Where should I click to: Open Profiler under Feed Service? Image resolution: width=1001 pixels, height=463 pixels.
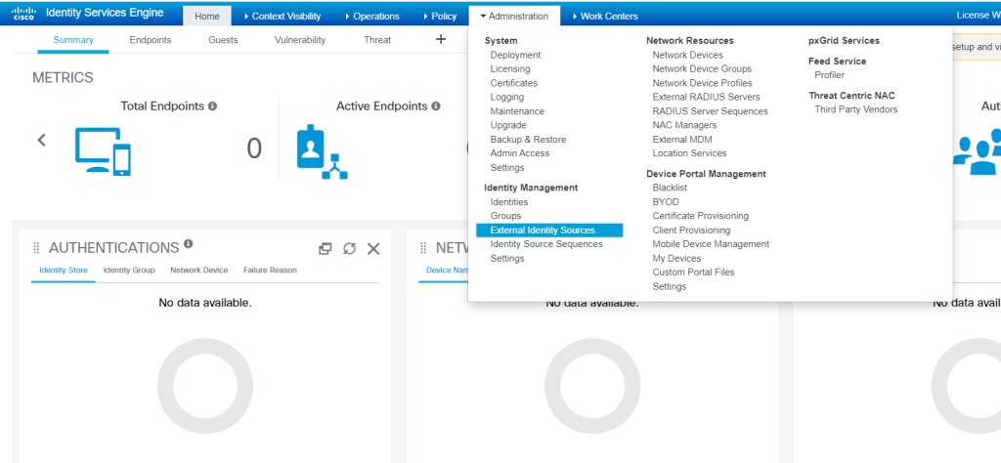coord(829,74)
